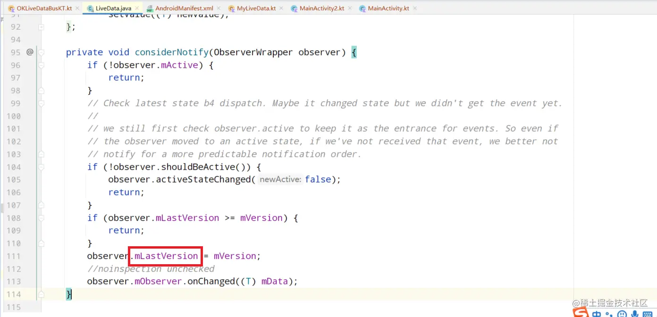Click the ObserverWrapper parameter type
The image size is (657, 317).
[x=253, y=52]
